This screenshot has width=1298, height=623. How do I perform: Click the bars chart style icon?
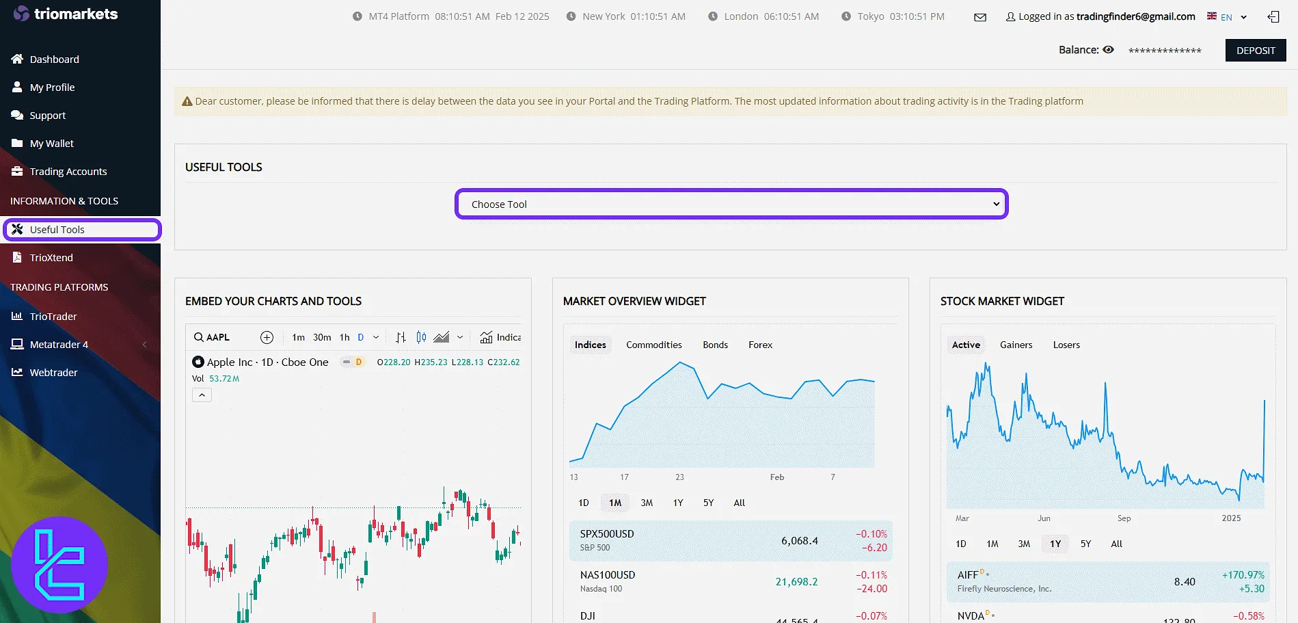pos(401,337)
